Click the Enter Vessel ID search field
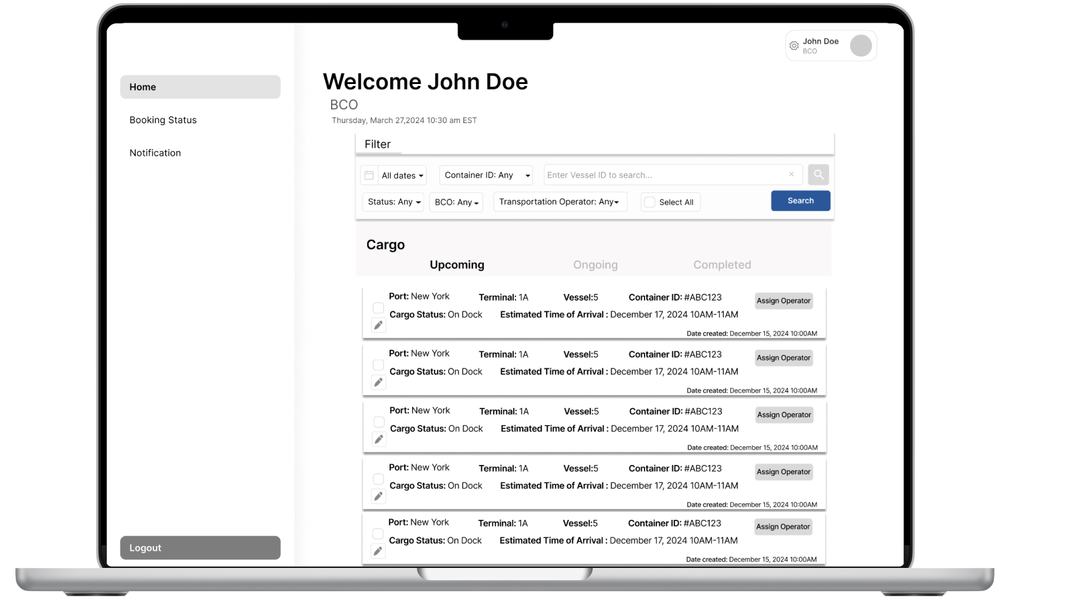 663,175
